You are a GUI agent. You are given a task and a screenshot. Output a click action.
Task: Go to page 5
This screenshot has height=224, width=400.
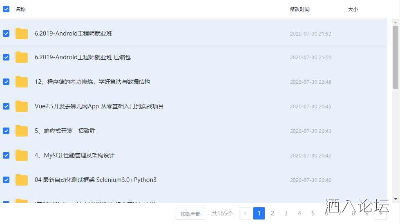coord(313,213)
